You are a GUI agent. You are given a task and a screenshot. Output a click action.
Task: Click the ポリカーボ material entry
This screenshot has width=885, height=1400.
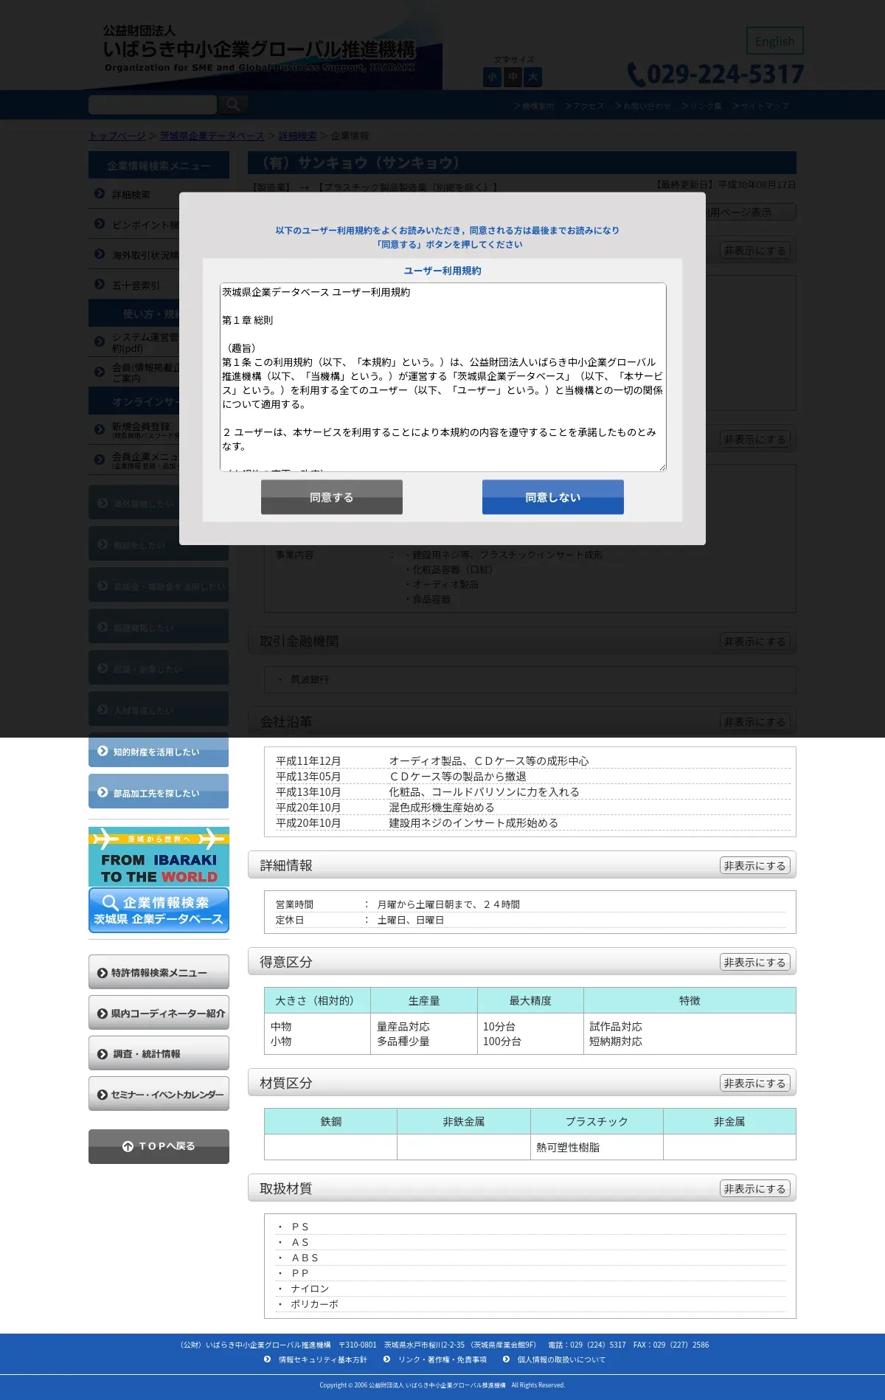click(314, 1304)
